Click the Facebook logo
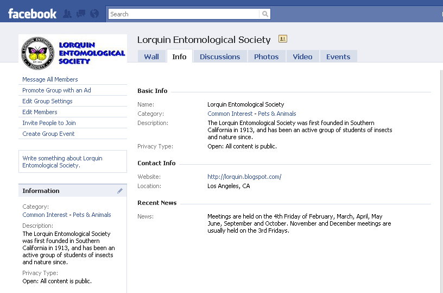Image resolution: width=443 pixels, height=293 pixels. pos(32,14)
